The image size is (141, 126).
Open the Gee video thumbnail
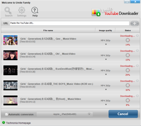tap(10, 40)
